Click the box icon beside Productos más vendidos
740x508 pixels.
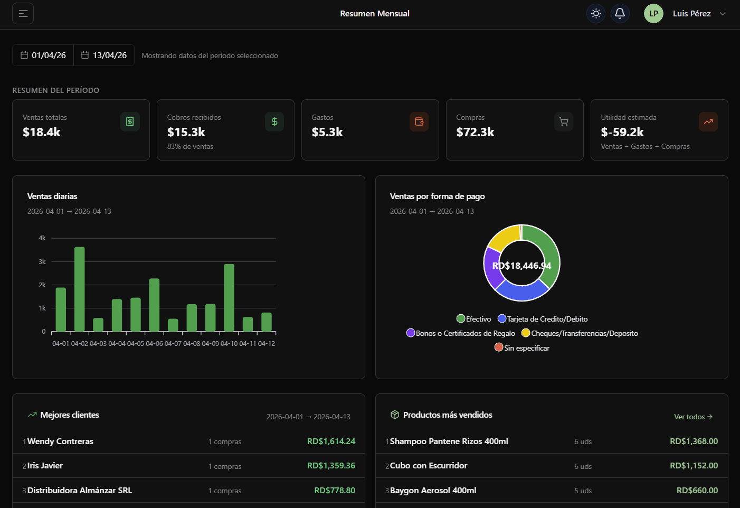coord(394,415)
